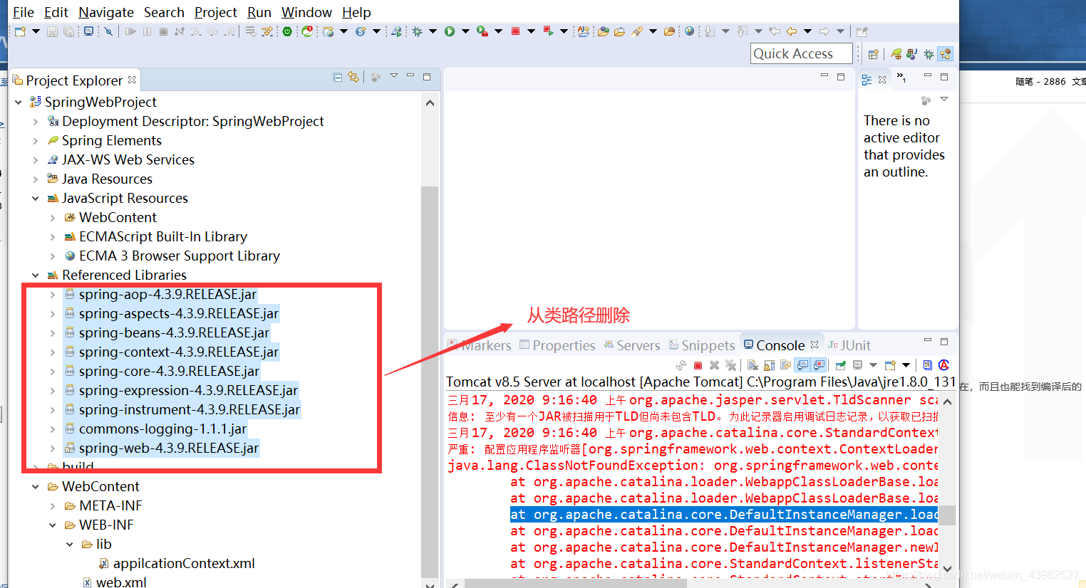Click the Save All toolbar icon
Image resolution: width=1086 pixels, height=588 pixels.
pyautogui.click(x=68, y=31)
